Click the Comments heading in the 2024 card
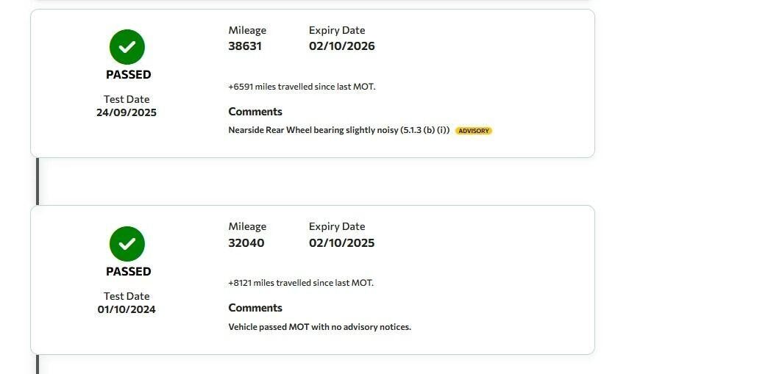Image resolution: width=782 pixels, height=374 pixels. pos(255,308)
